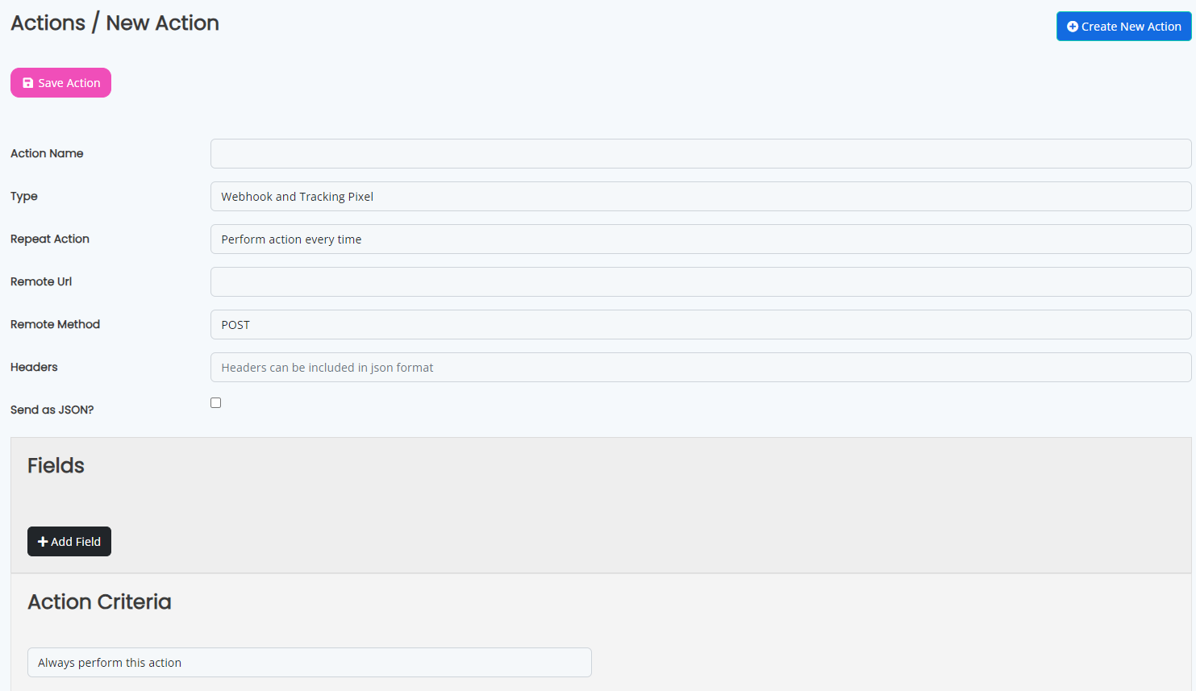Click the plus icon on Create New Action
The width and height of the screenshot is (1196, 691).
click(x=1073, y=27)
